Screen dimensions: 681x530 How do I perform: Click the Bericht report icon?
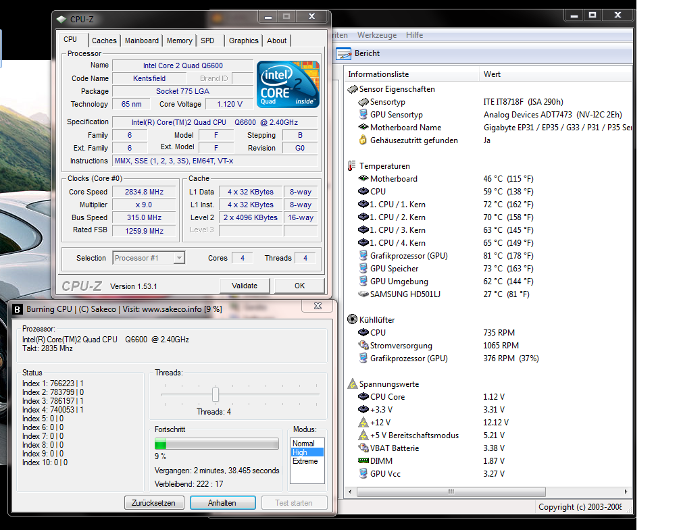[x=343, y=54]
